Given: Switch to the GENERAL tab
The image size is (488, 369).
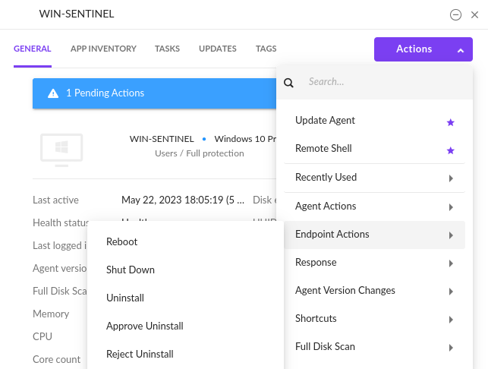Looking at the screenshot, I should pos(33,49).
